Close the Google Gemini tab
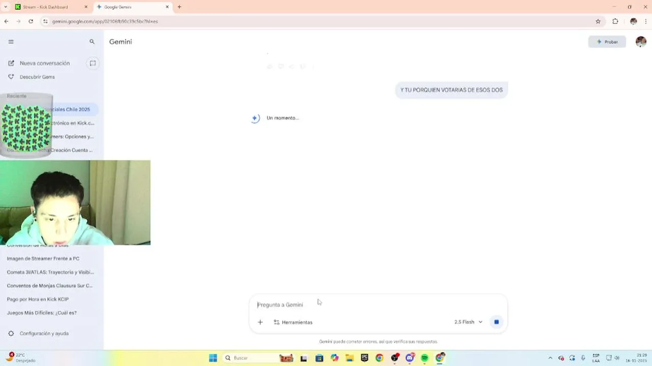The height and width of the screenshot is (366, 652). (x=167, y=7)
